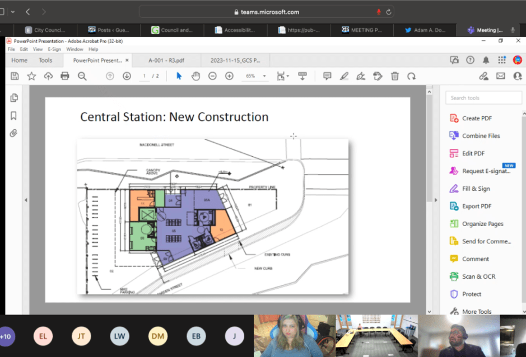
Task: Click the Search tools field
Action: pos(484,98)
